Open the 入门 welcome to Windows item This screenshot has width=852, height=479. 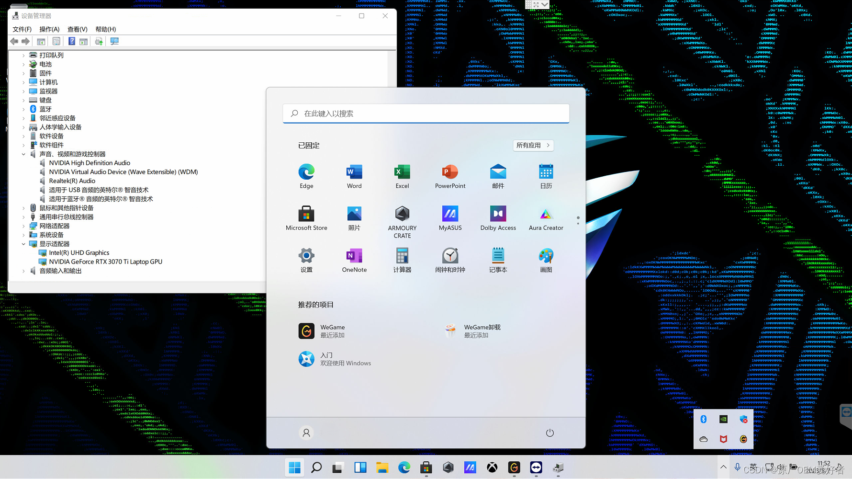pos(335,359)
